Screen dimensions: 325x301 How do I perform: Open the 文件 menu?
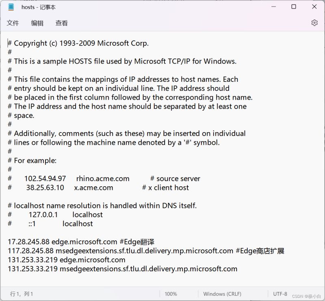(x=13, y=23)
